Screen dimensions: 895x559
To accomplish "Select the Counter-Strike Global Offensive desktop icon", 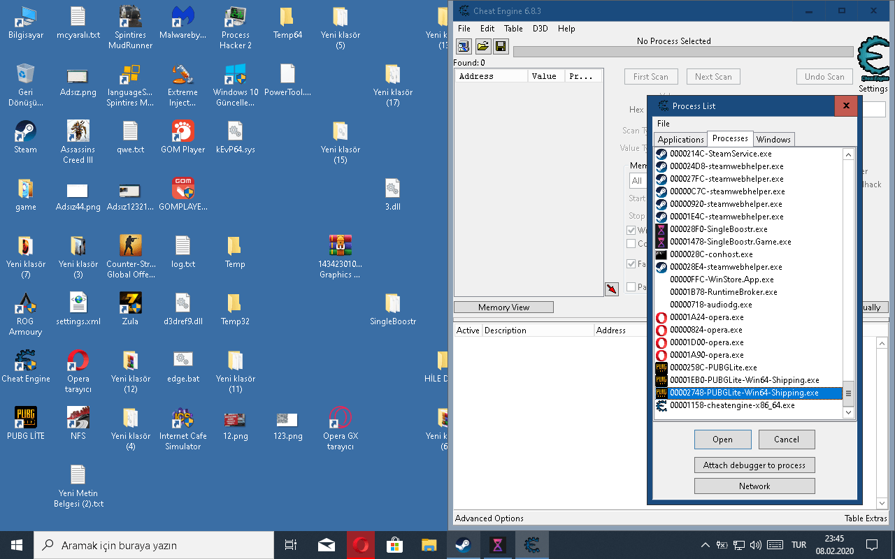I will coord(131,257).
